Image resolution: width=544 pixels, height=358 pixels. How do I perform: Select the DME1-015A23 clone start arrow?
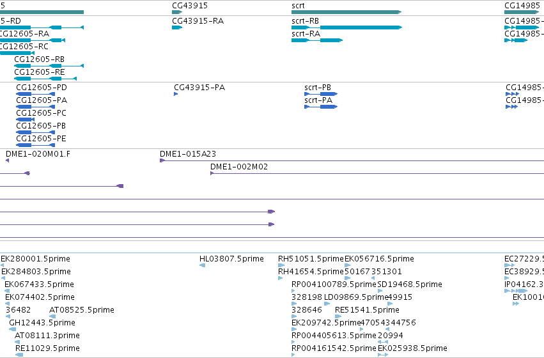coord(162,160)
